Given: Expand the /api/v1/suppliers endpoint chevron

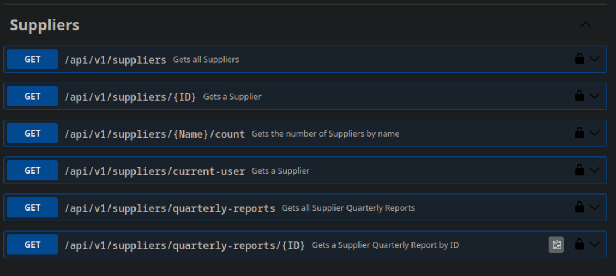Looking at the screenshot, I should (594, 59).
